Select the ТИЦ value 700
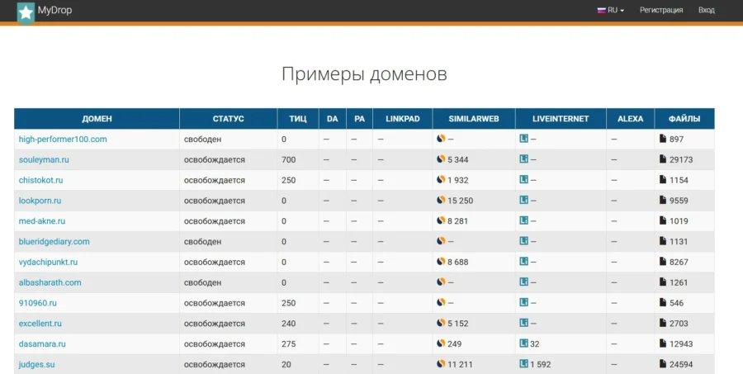The width and height of the screenshot is (743, 374). (289, 159)
